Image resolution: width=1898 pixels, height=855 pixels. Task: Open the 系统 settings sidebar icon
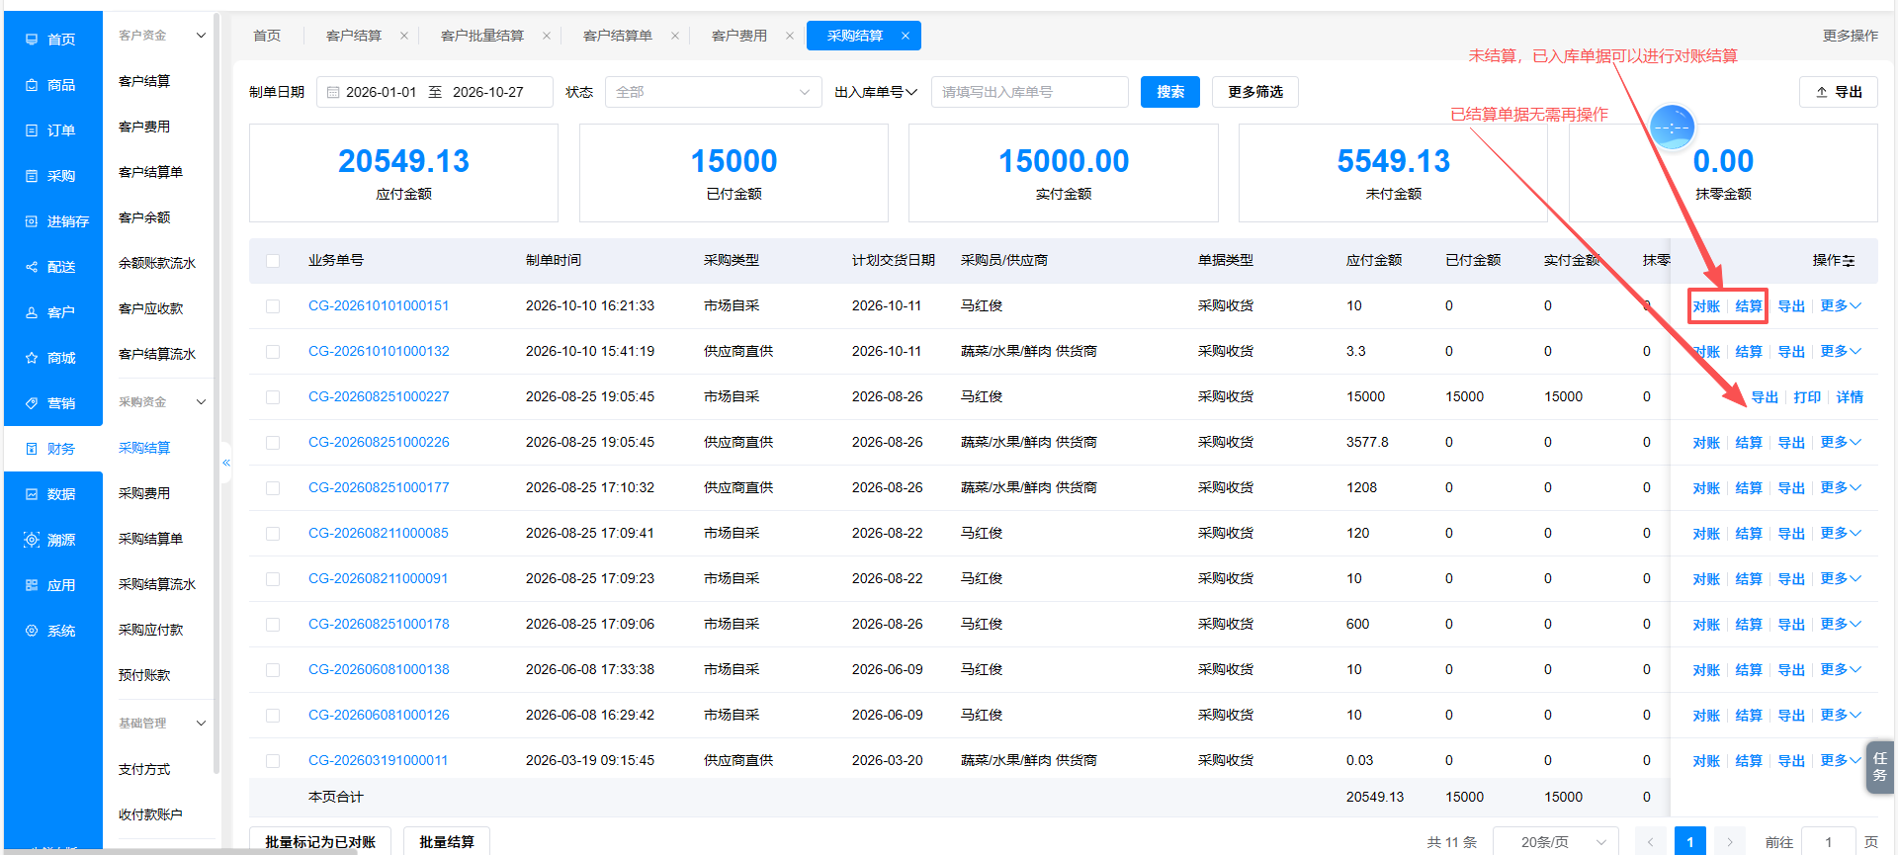32,631
